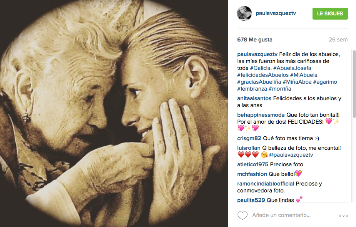356x227 pixels.
Task: Open paulavazqueztv username in the header
Action: pos(276,13)
